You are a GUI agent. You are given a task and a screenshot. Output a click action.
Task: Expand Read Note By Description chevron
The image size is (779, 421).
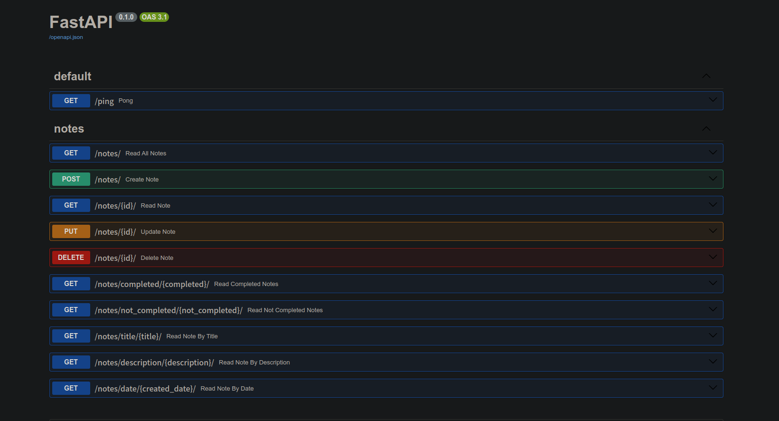pyautogui.click(x=713, y=362)
